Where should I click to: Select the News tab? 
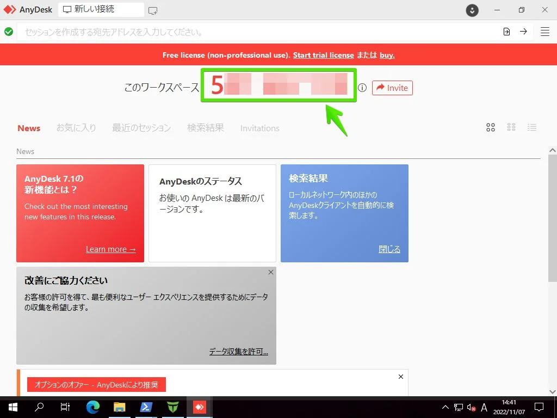[29, 128]
